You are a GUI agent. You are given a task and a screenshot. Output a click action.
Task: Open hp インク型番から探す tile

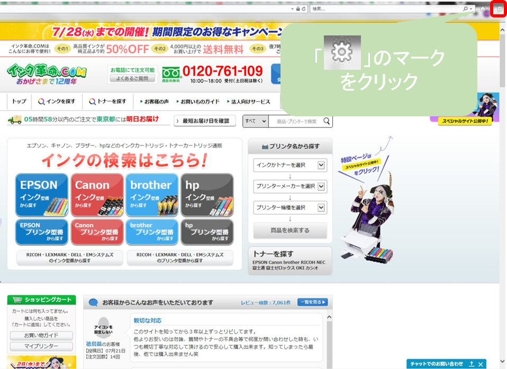207,195
